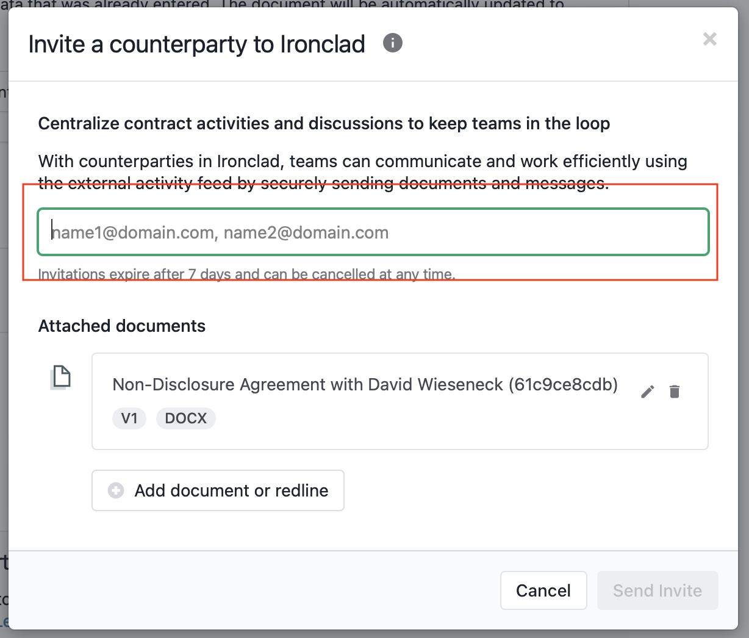Click the dimmed page text above the dialog
749x638 pixels.
point(282,4)
